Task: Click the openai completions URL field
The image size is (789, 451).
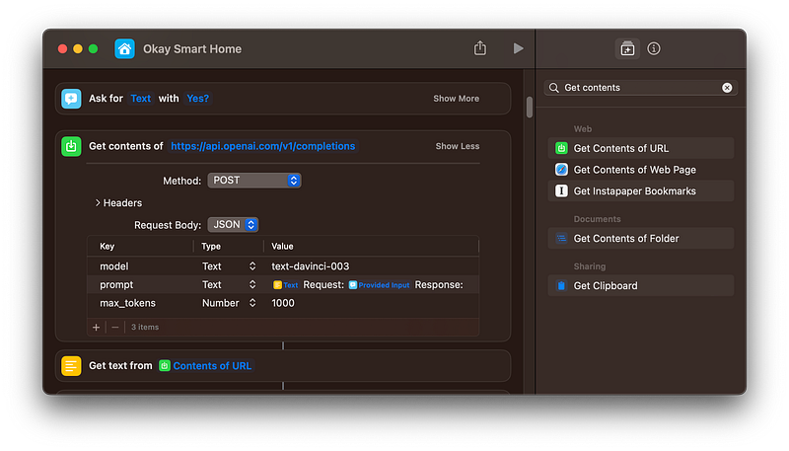Action: click(262, 146)
